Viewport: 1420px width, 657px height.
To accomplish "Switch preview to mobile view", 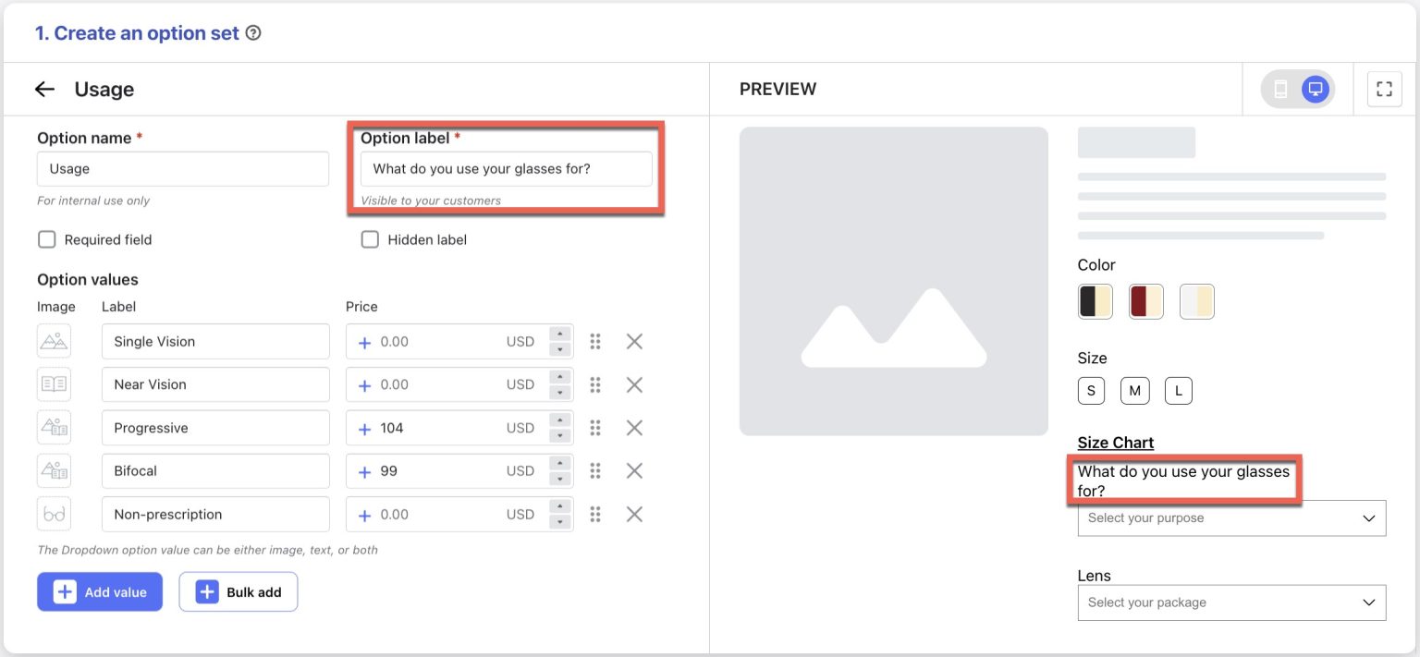I will (1282, 88).
